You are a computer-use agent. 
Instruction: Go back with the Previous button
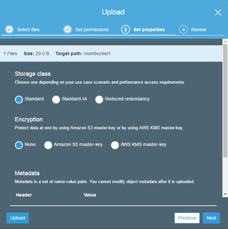[187, 218]
